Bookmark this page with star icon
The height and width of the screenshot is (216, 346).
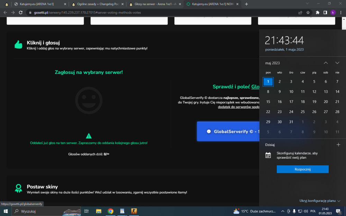[308, 12]
